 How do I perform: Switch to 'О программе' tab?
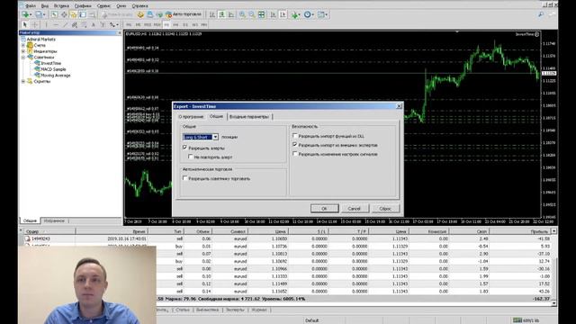[x=191, y=117]
